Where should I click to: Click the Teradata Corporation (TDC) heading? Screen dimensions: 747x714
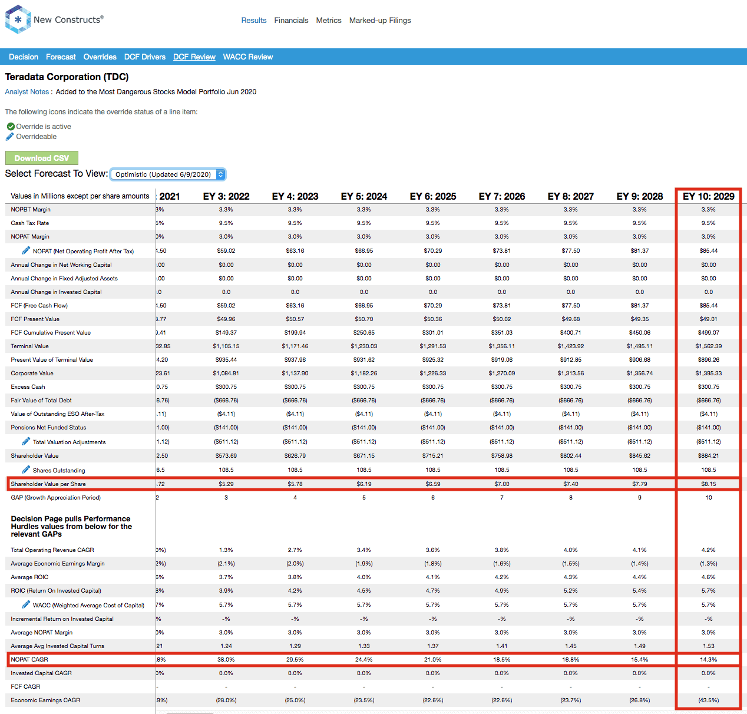pyautogui.click(x=67, y=77)
